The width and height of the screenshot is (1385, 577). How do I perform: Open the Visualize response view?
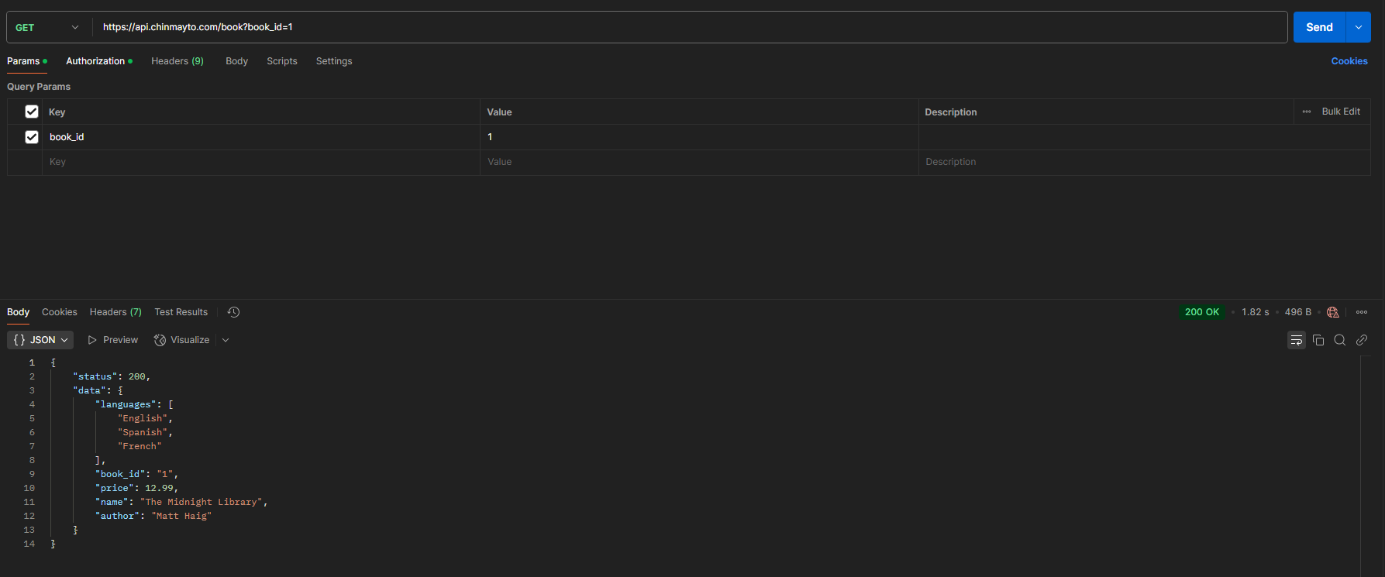coord(182,340)
